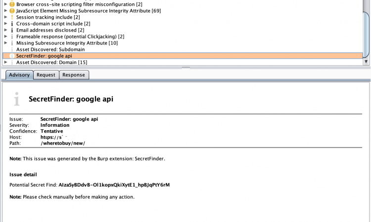Screen dimensions: 371x222
Task: Click info icon beside Email addresses disclosed
Action: 12,30
